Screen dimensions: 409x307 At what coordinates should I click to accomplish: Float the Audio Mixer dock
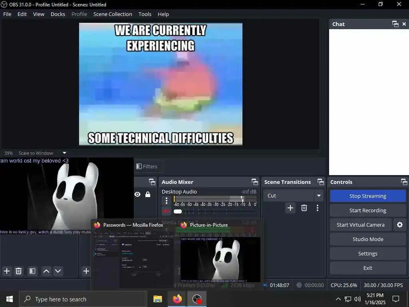254,182
